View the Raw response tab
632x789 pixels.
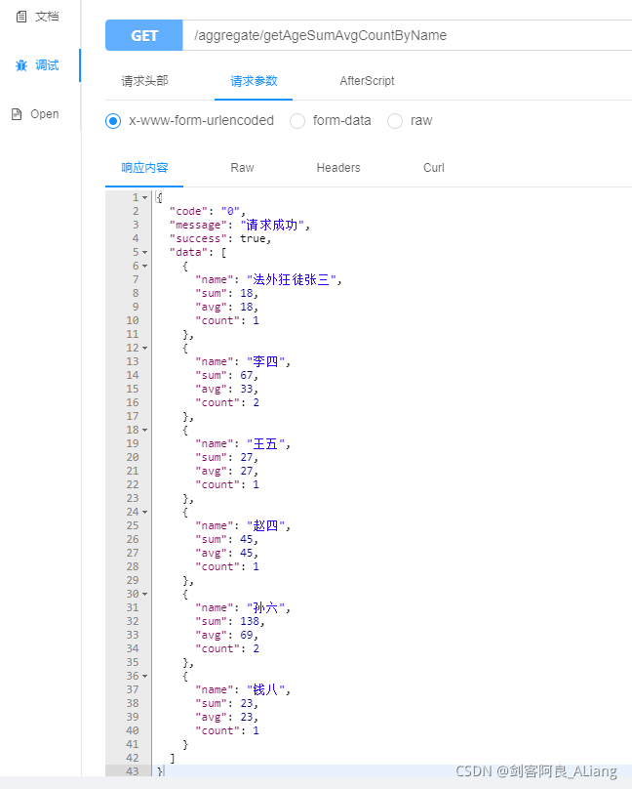242,167
